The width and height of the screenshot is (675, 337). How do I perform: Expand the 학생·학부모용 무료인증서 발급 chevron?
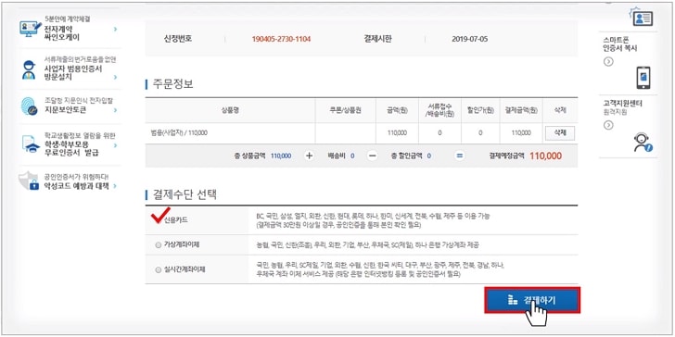(115, 144)
